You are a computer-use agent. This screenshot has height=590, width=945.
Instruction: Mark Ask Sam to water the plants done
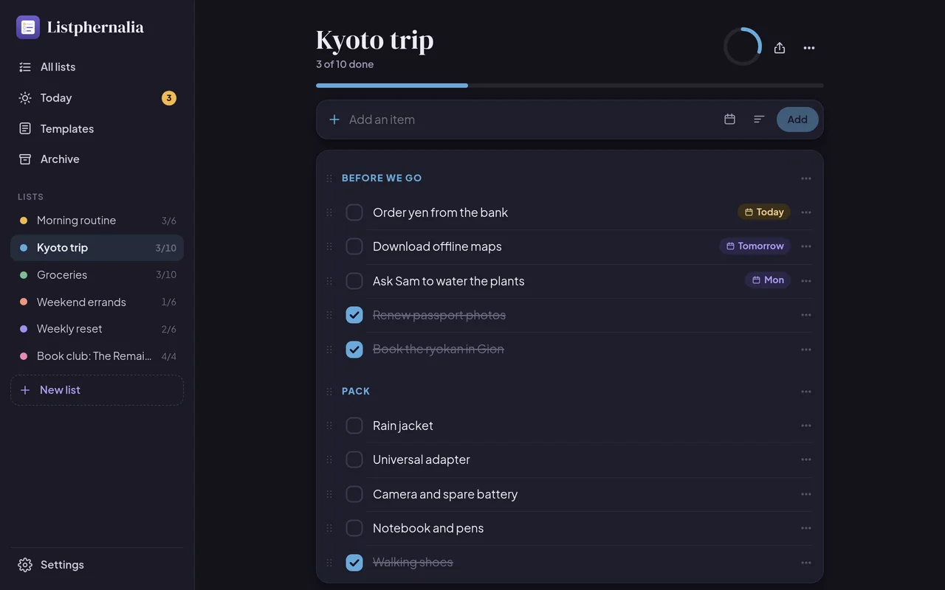coord(354,281)
